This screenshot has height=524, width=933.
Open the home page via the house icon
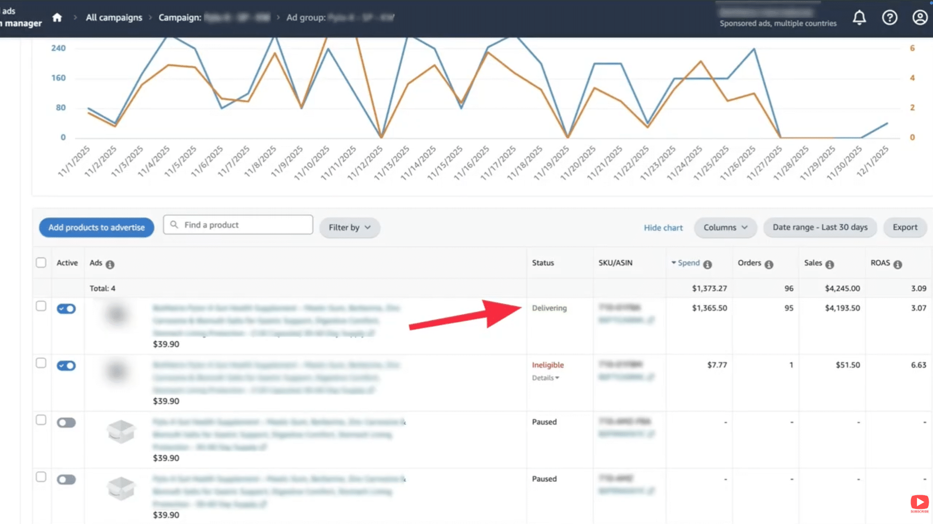(57, 17)
